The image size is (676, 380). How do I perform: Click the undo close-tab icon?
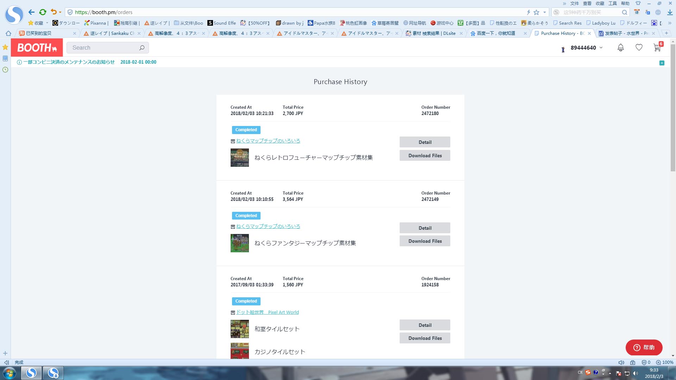pyautogui.click(x=54, y=12)
